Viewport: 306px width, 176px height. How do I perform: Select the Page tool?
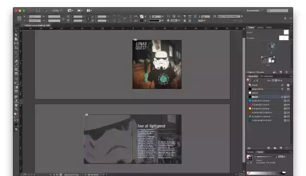pyautogui.click(x=16, y=39)
